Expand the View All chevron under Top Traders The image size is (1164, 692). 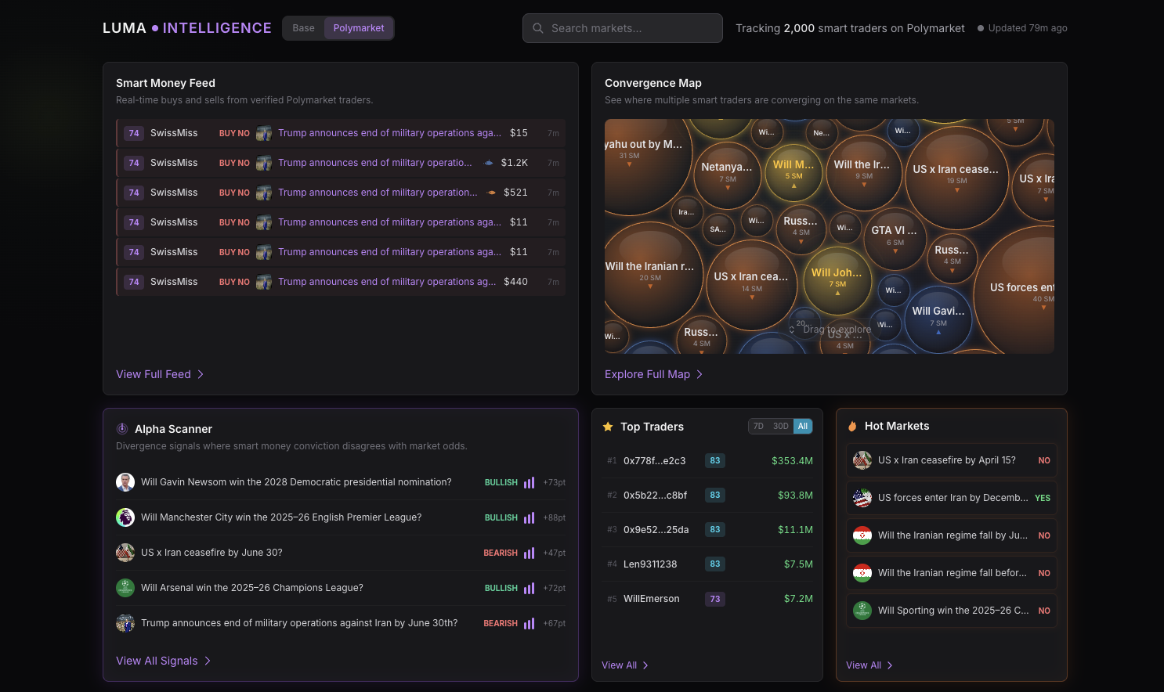coord(645,665)
